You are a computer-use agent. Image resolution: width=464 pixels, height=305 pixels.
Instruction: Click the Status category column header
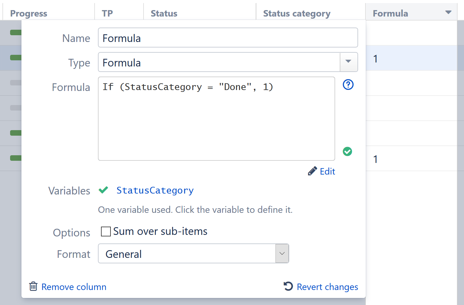coord(296,13)
